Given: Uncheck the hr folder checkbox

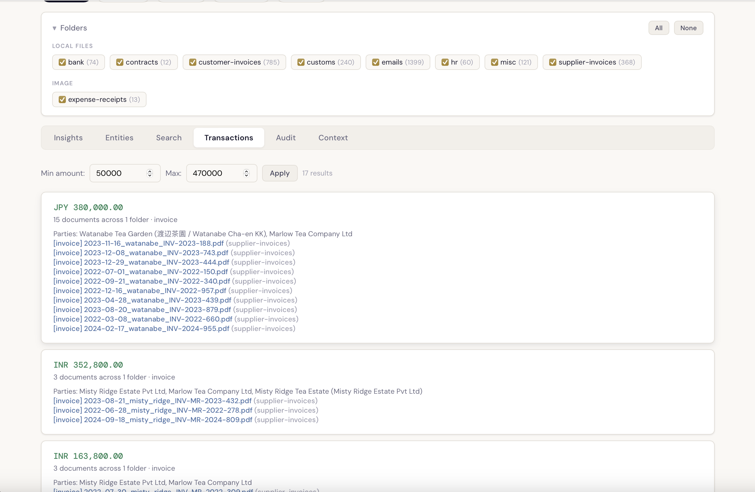Looking at the screenshot, I should 445,62.
